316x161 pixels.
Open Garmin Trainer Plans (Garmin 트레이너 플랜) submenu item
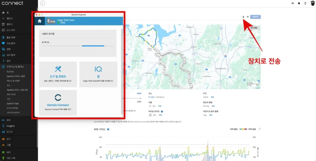pos(16,76)
